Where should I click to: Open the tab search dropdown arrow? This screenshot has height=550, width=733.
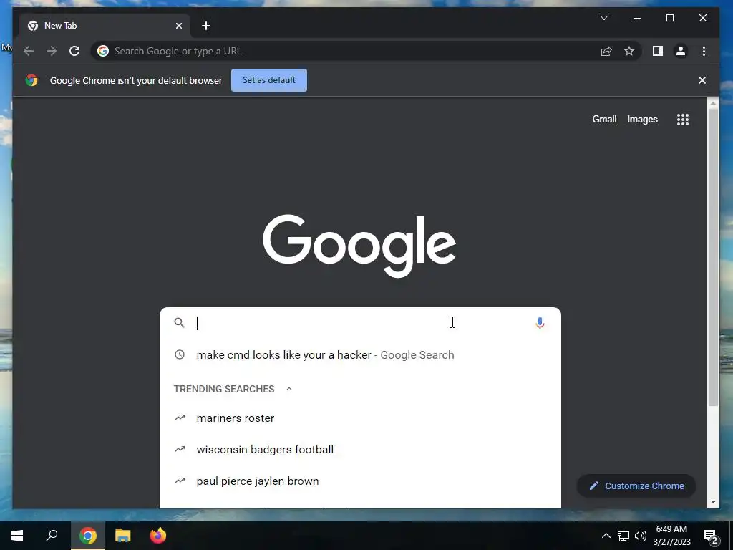click(604, 18)
